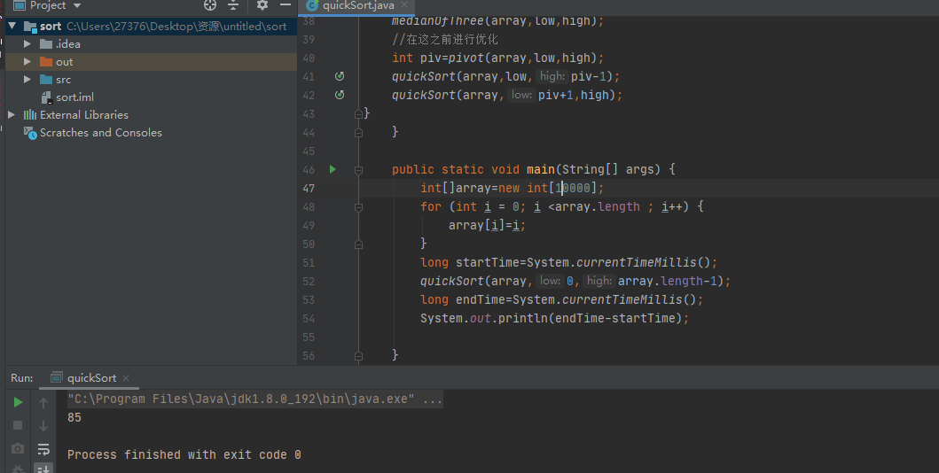The image size is (939, 473).
Task: Click the External Libraries label
Action: (x=84, y=114)
